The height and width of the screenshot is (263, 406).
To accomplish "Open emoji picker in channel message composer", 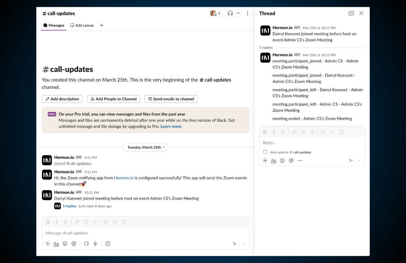I will (x=65, y=244).
